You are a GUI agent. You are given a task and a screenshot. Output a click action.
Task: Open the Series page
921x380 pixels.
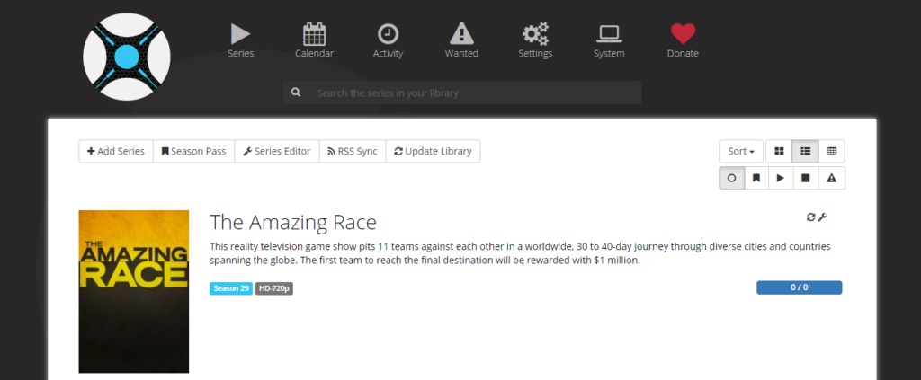coord(241,41)
